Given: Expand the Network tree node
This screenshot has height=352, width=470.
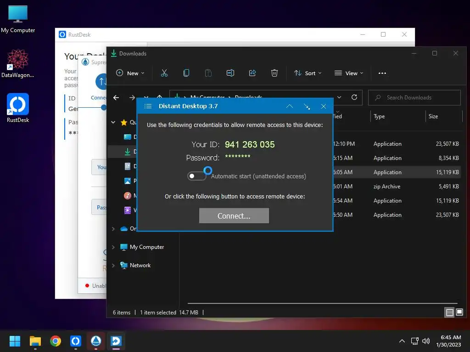Looking at the screenshot, I should pyautogui.click(x=113, y=265).
